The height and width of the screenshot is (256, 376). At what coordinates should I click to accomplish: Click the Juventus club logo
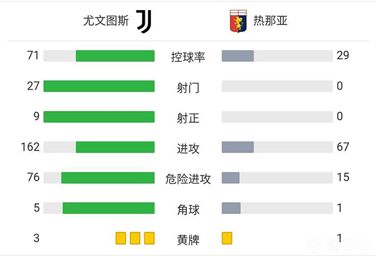(144, 21)
